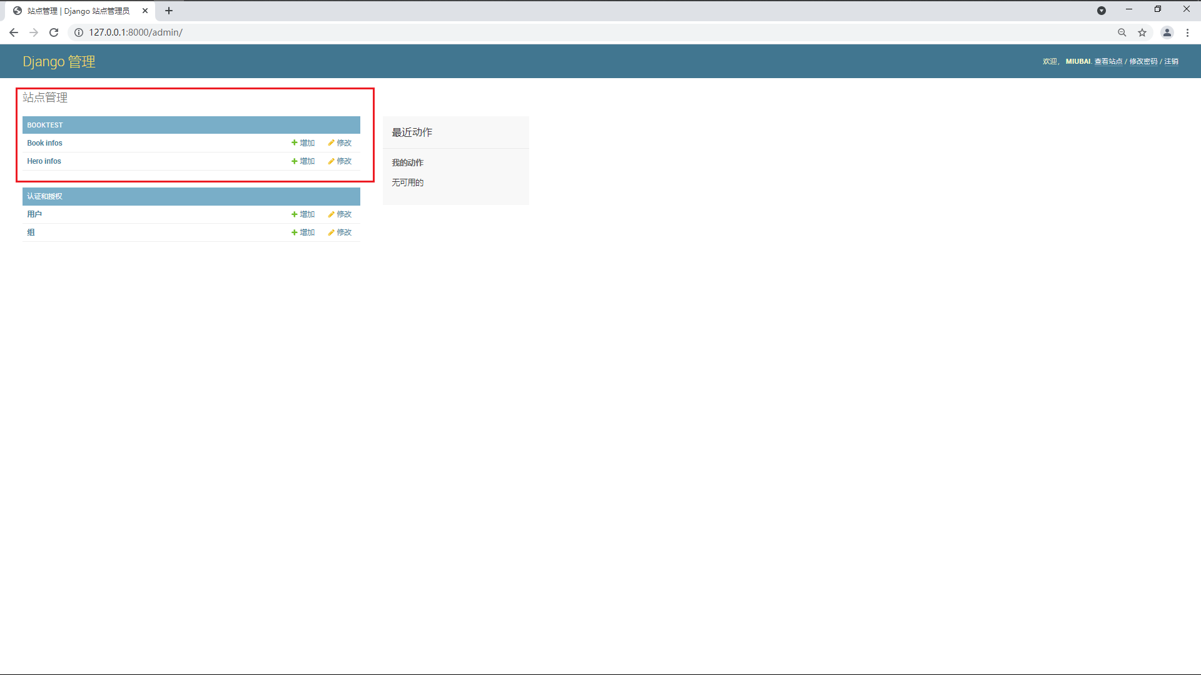Click 注销 to log out
Screen dimensions: 1201x675
point(1171,61)
